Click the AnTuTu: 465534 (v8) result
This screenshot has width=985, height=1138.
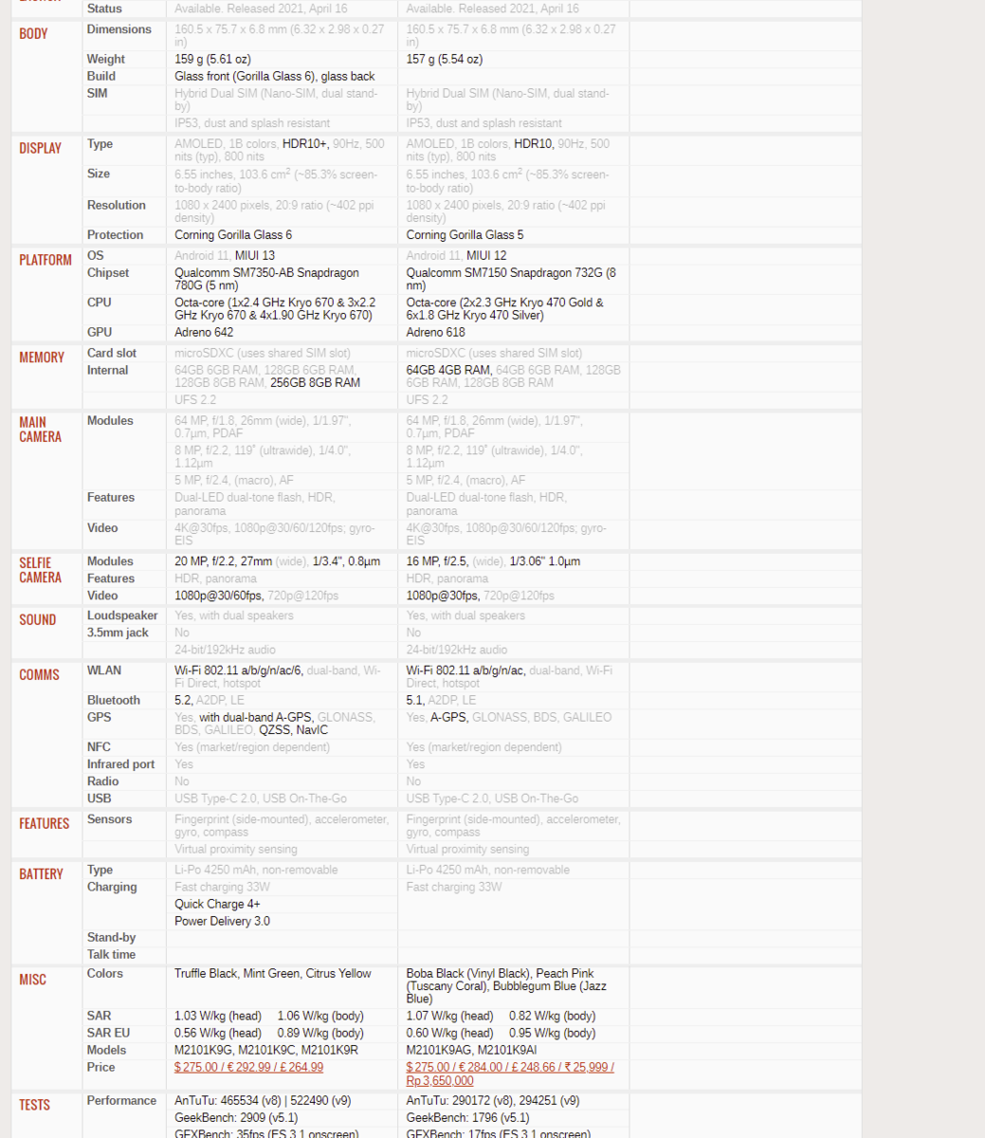[x=263, y=1100]
